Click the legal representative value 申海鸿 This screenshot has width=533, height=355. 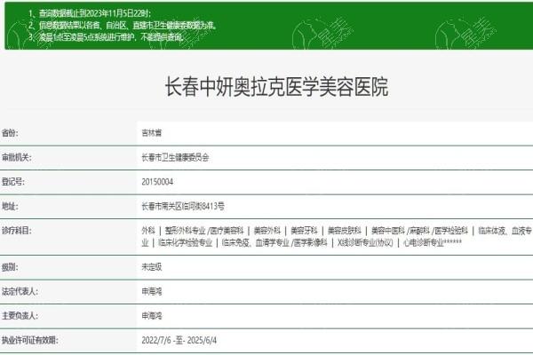click(152, 291)
